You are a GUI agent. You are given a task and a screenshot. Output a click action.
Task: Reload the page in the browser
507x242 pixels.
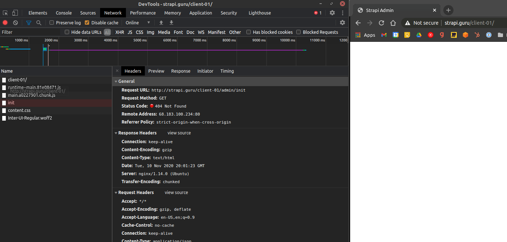[x=381, y=23]
